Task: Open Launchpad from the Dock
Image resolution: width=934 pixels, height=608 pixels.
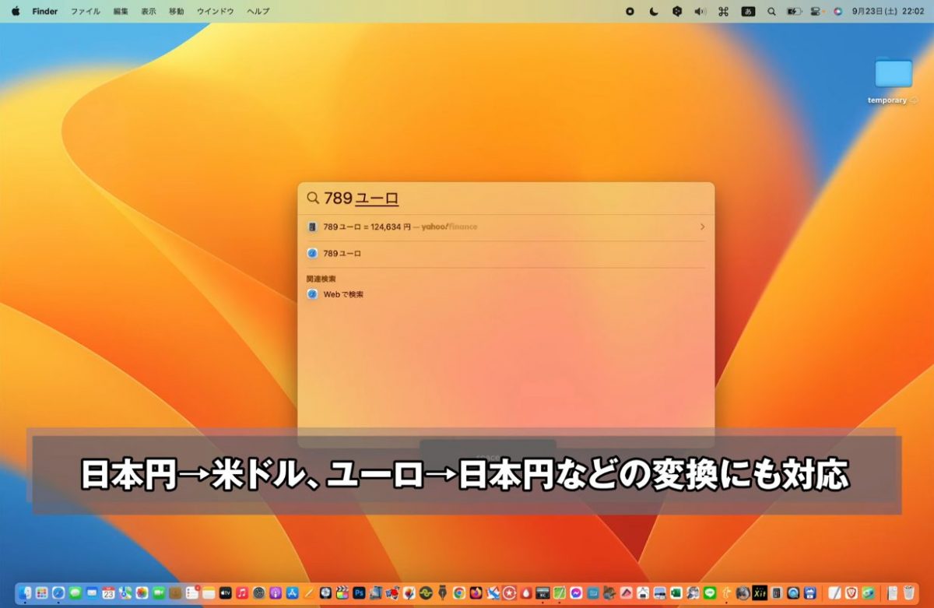Action: click(41, 593)
